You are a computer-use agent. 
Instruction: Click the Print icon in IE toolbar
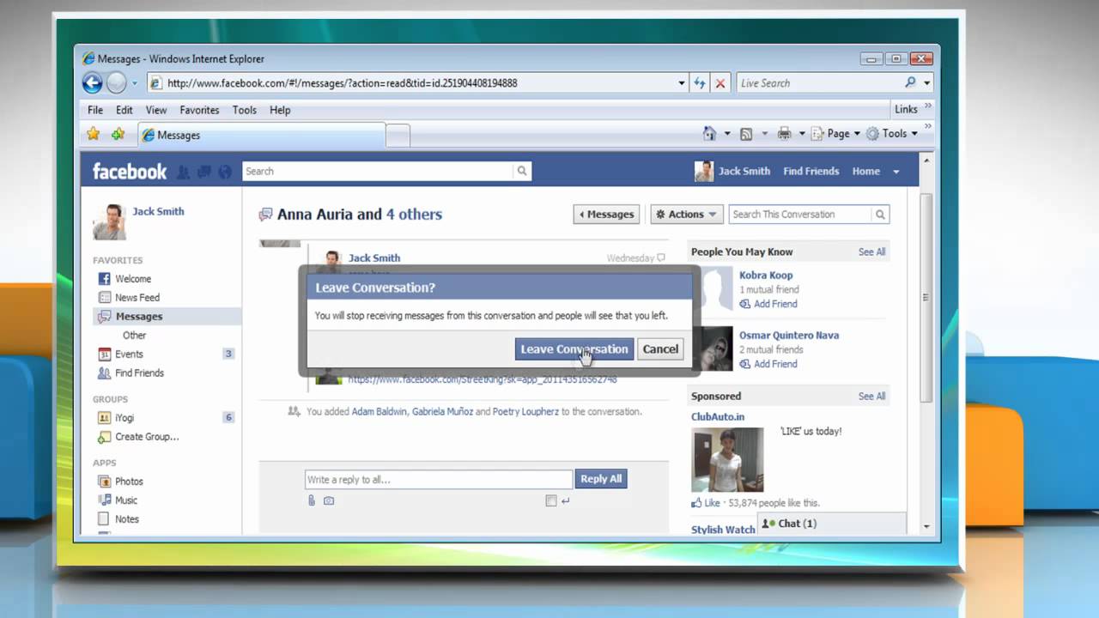click(784, 133)
